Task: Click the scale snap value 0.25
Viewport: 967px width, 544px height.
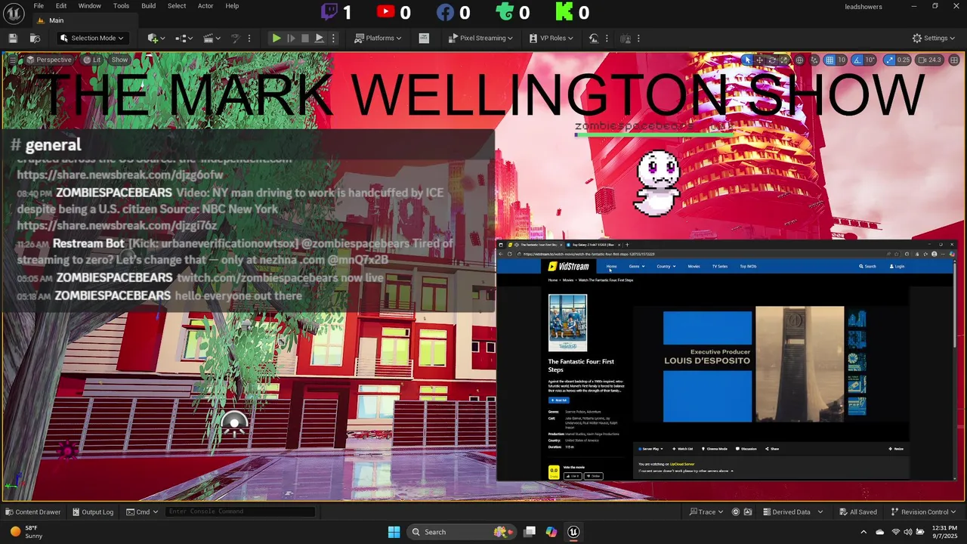Action: [903, 60]
